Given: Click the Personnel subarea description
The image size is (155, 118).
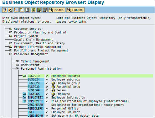Looking at the screenshot, I should [66, 76].
